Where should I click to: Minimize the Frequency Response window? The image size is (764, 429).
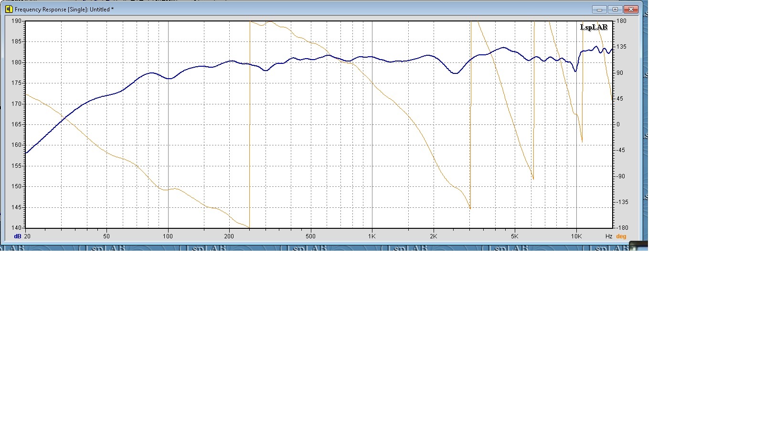coord(599,9)
